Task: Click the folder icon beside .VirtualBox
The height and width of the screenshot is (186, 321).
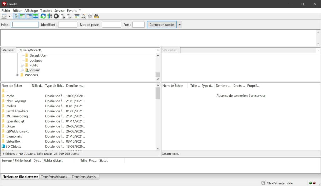Action: point(3,141)
